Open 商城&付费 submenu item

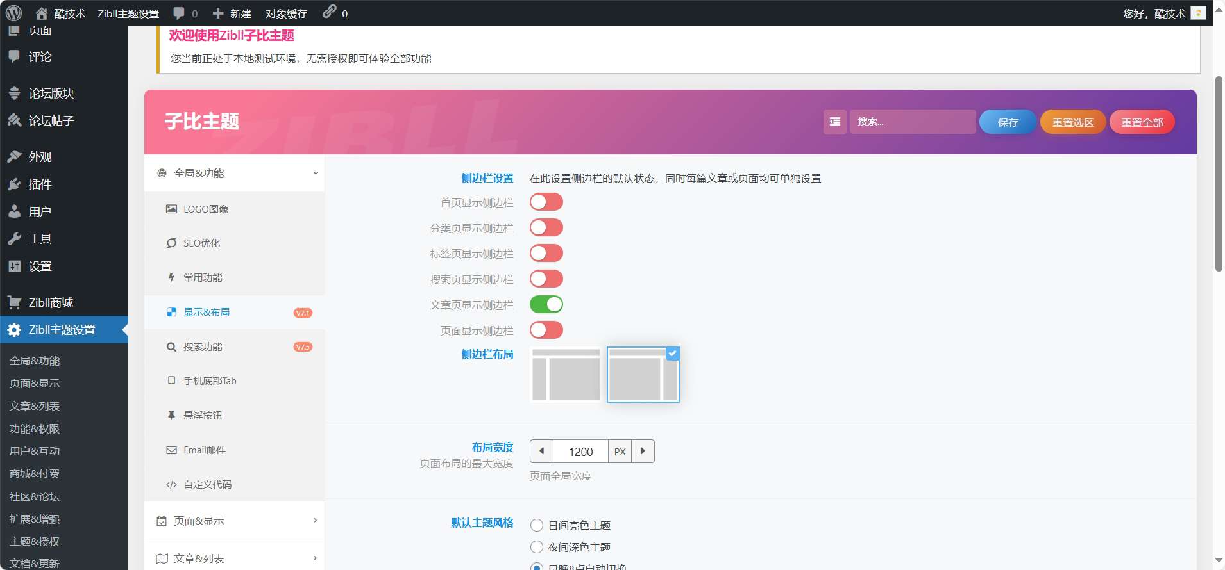click(x=35, y=474)
